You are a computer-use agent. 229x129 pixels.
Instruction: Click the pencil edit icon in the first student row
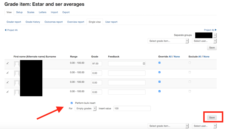pyautogui.click(x=8, y=63)
